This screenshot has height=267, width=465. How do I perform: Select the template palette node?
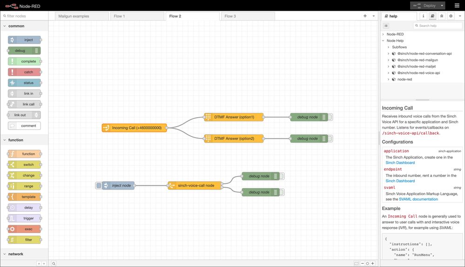[x=24, y=196]
